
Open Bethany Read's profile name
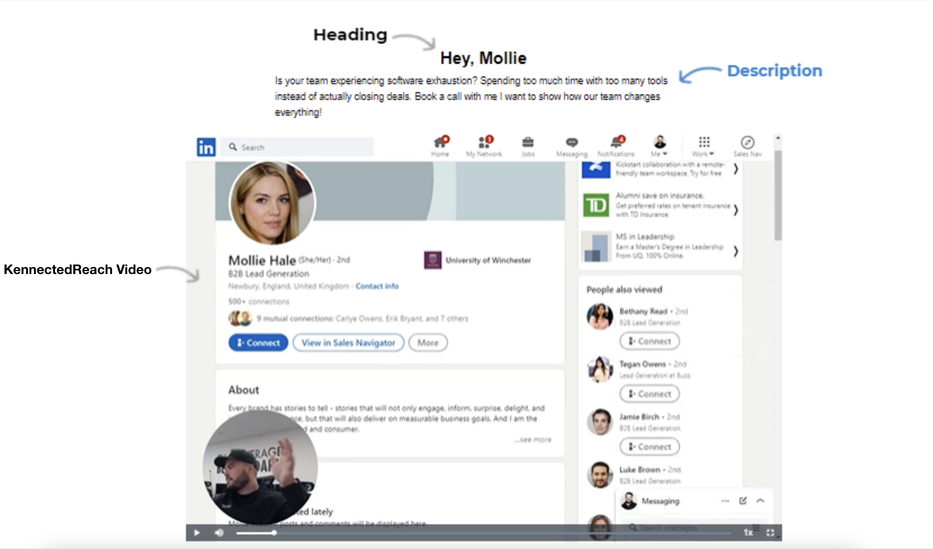coord(643,311)
